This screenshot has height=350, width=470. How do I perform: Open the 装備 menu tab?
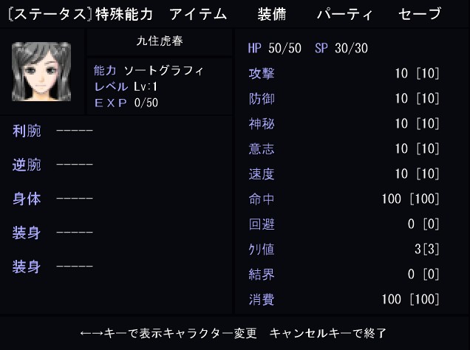pos(272,14)
